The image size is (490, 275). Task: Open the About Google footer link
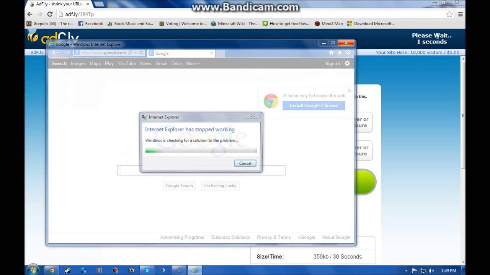(x=336, y=237)
